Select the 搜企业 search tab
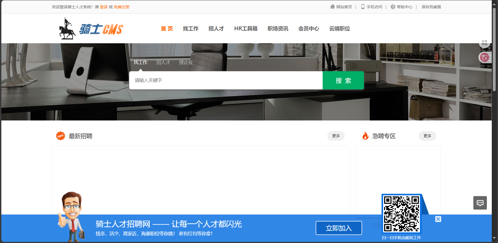498x243 pixels. tap(186, 62)
